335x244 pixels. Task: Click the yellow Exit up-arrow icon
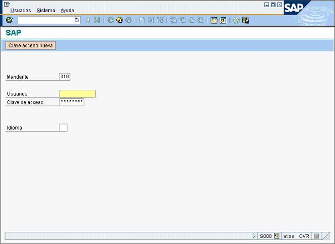tap(120, 20)
